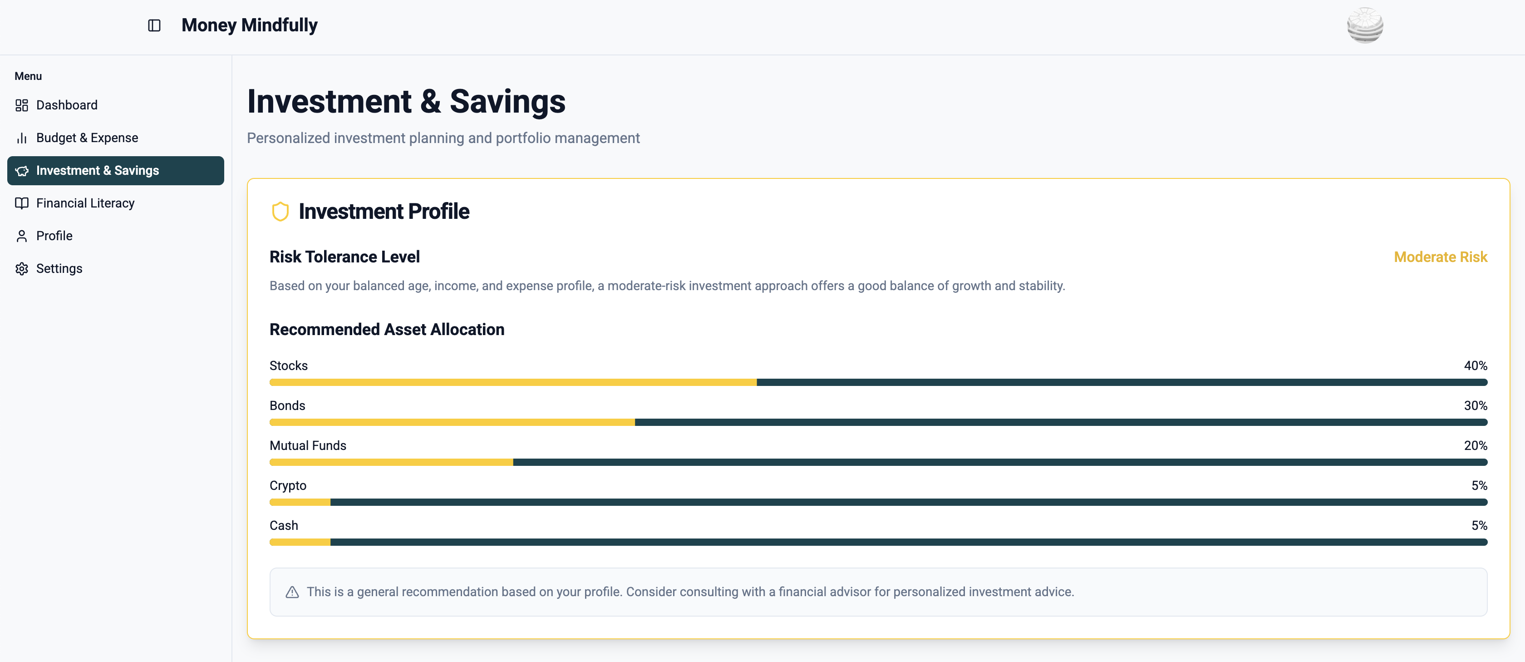This screenshot has width=1525, height=662.
Task: Click the Dashboard grid icon
Action: click(x=22, y=105)
